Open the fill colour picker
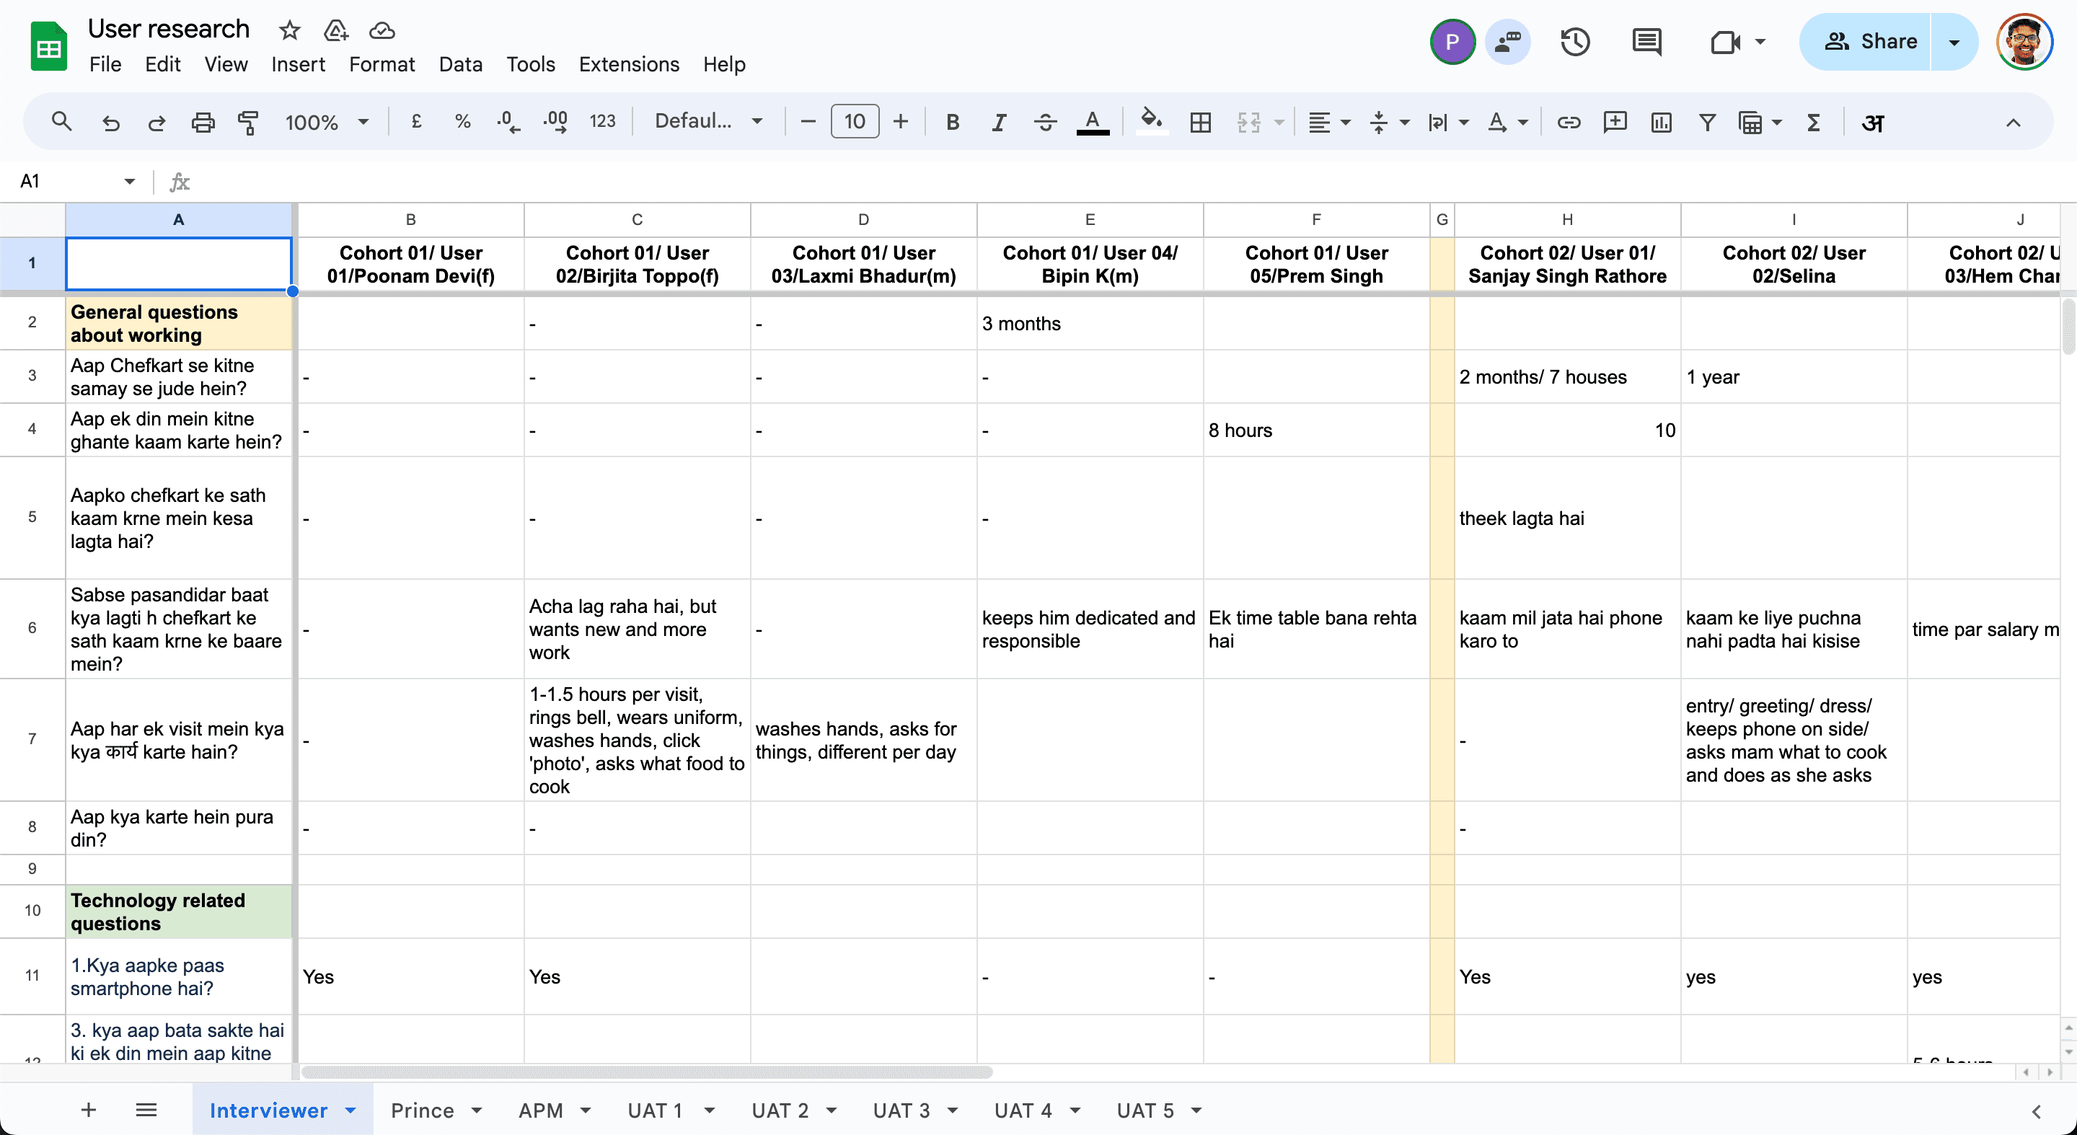 [1150, 121]
